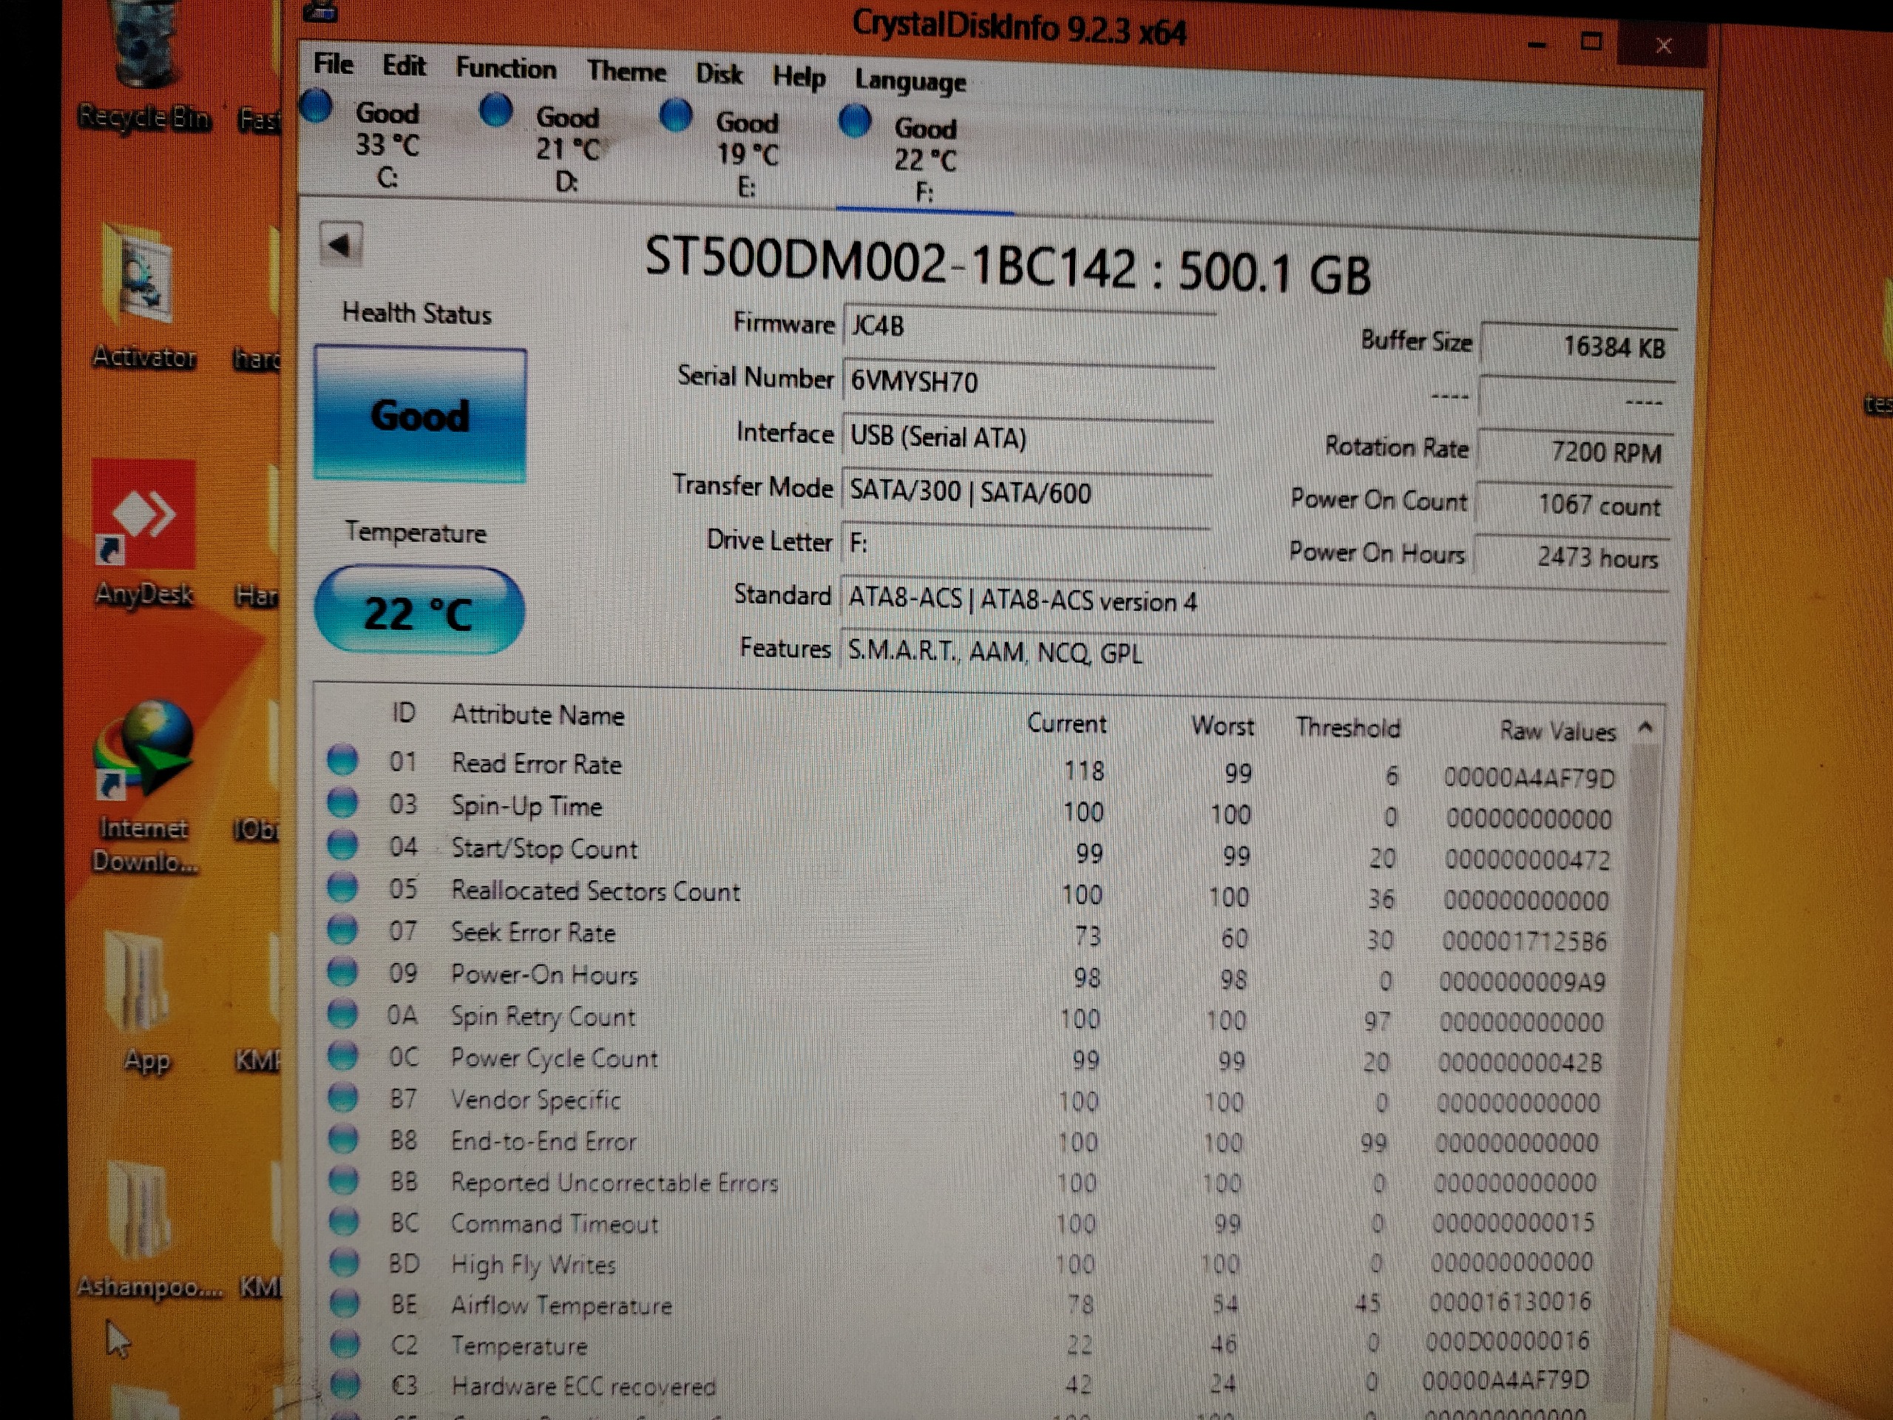Select the Reallocated Sectors Count row
This screenshot has width=1893, height=1420.
[595, 891]
